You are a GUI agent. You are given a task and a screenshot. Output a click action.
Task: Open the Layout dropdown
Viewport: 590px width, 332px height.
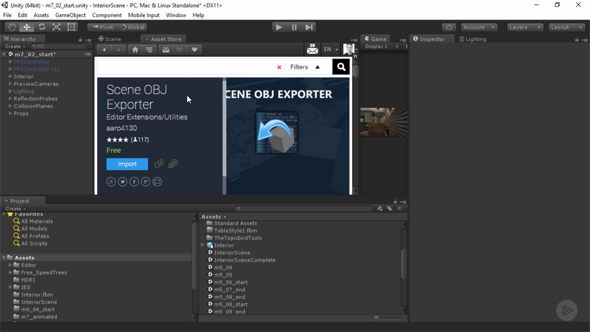click(566, 27)
